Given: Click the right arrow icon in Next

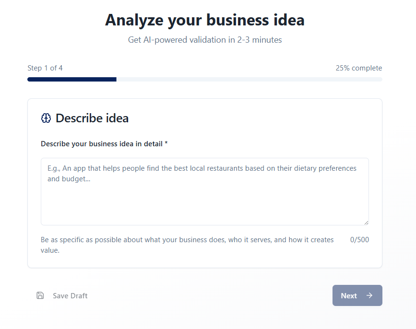Looking at the screenshot, I should [369, 295].
